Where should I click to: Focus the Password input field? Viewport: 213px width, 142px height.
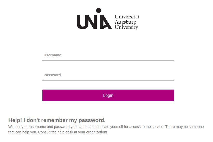coord(108,75)
